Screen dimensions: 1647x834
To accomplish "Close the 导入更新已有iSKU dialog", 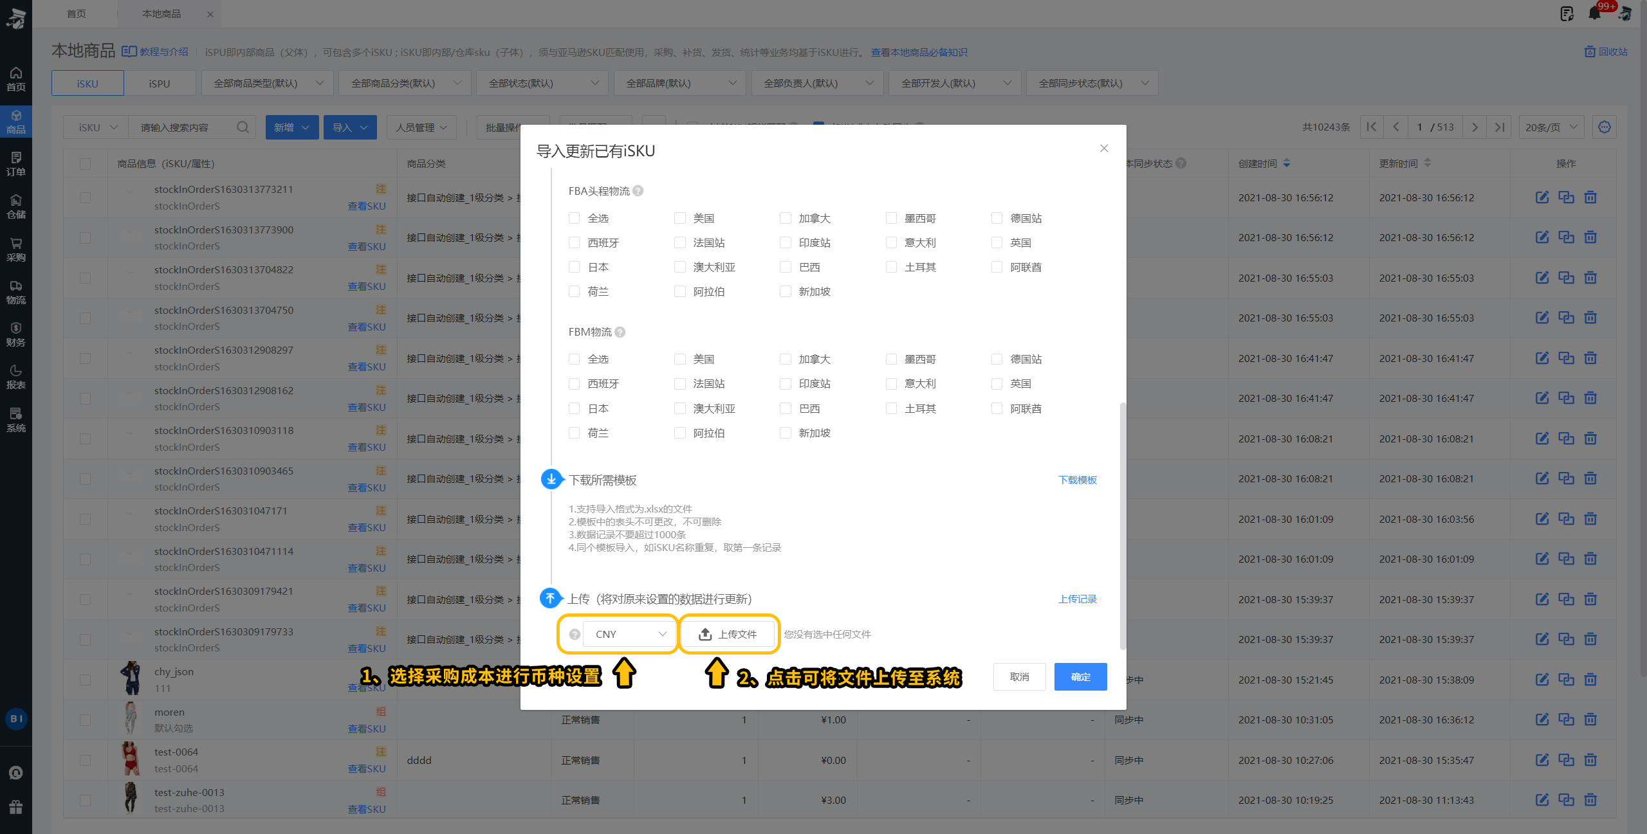I will point(1104,149).
